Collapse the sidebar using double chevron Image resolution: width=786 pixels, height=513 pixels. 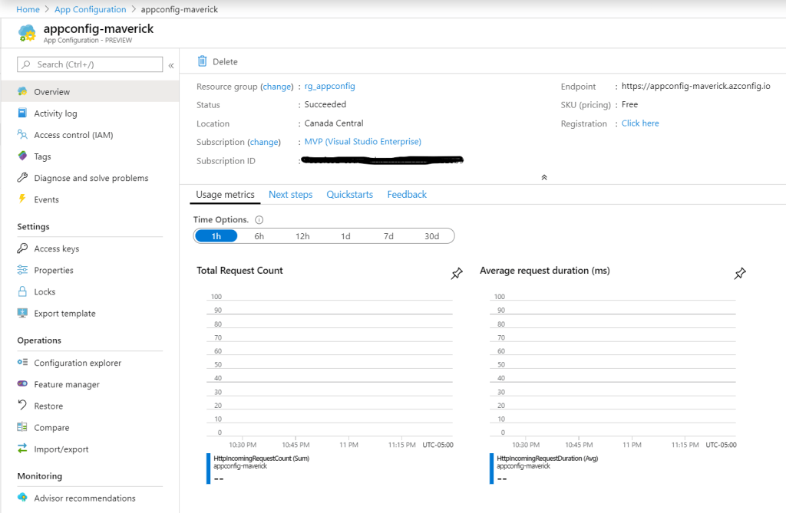point(171,65)
